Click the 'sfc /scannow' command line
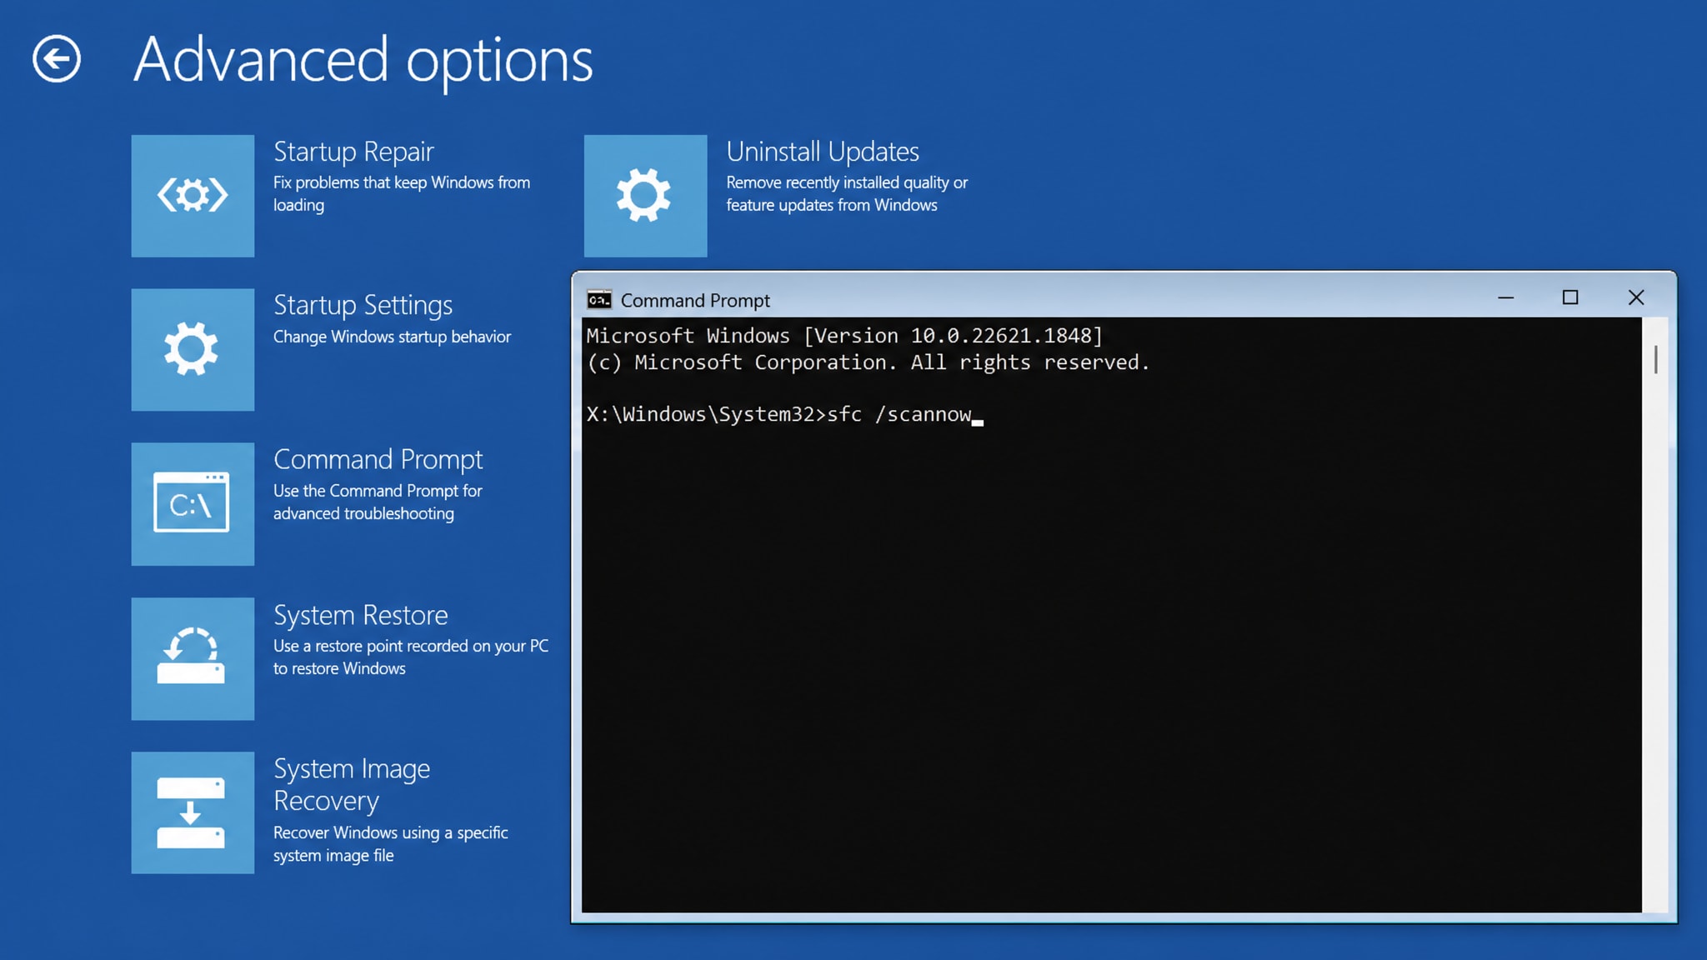Screen dimensions: 1707x960 (784, 414)
